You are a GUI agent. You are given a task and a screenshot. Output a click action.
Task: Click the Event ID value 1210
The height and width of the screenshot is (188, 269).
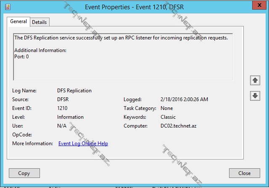62,108
